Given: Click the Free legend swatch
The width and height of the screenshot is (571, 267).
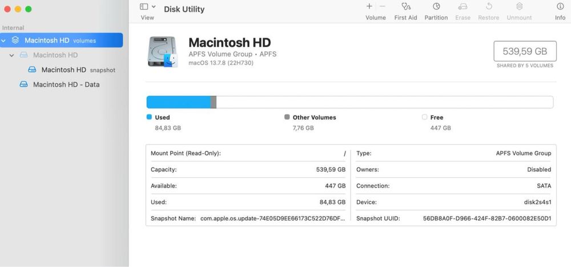Looking at the screenshot, I should pos(425,117).
